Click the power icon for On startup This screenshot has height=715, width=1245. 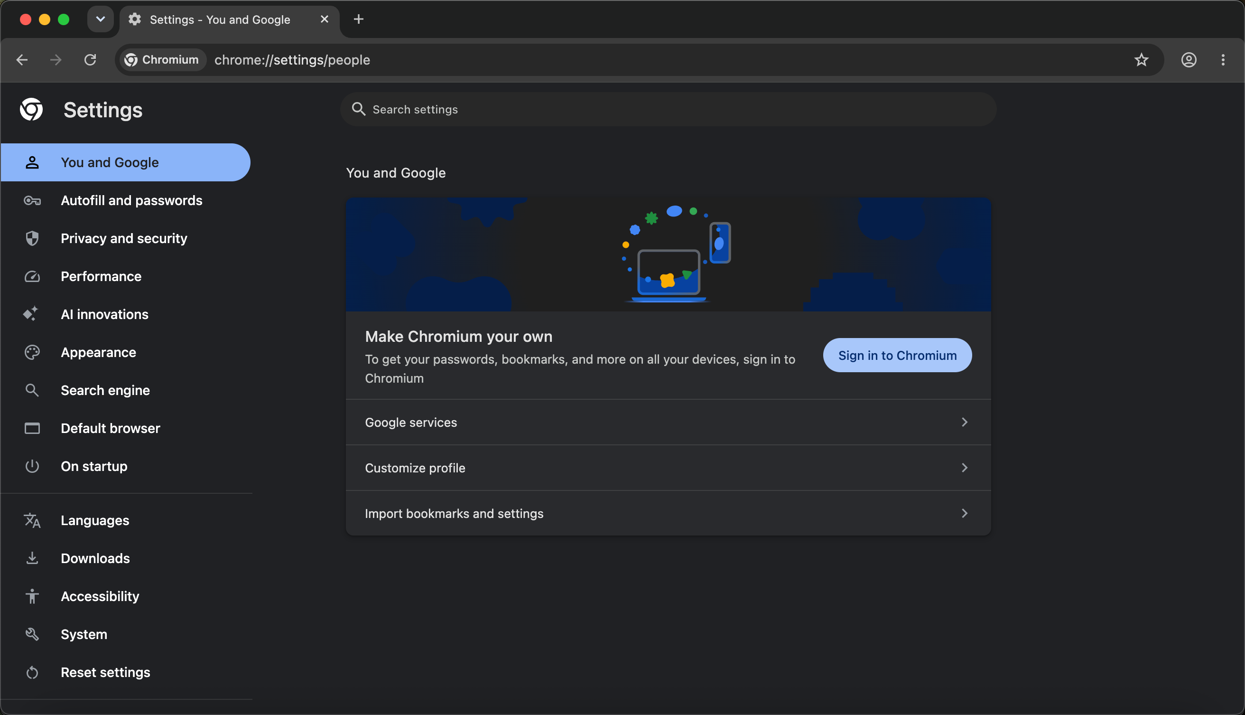(x=32, y=466)
